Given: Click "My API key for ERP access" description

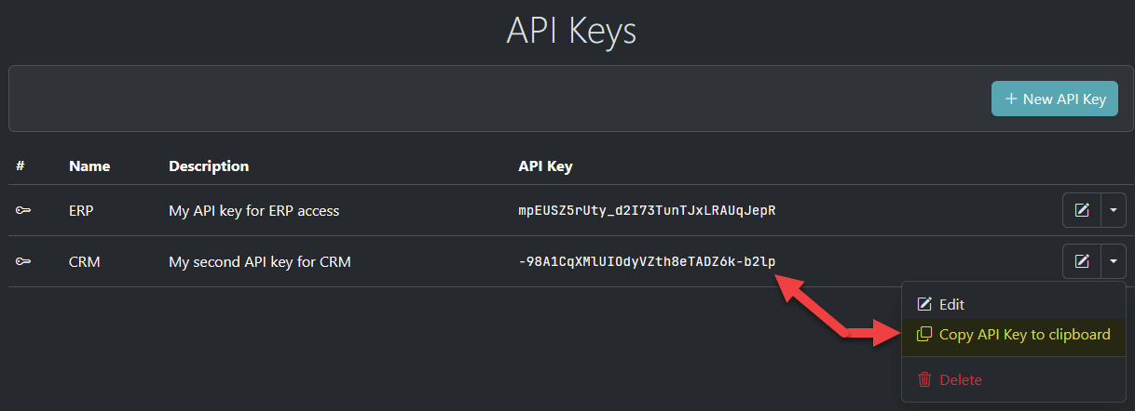Looking at the screenshot, I should (x=253, y=211).
